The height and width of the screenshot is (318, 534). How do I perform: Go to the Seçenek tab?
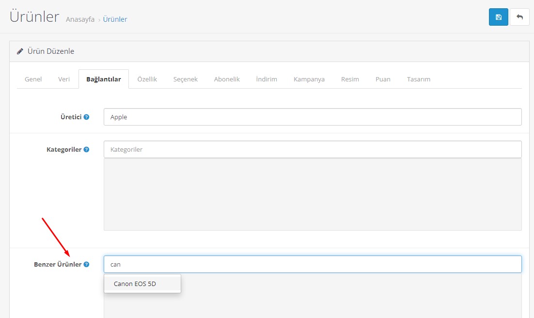(x=186, y=79)
